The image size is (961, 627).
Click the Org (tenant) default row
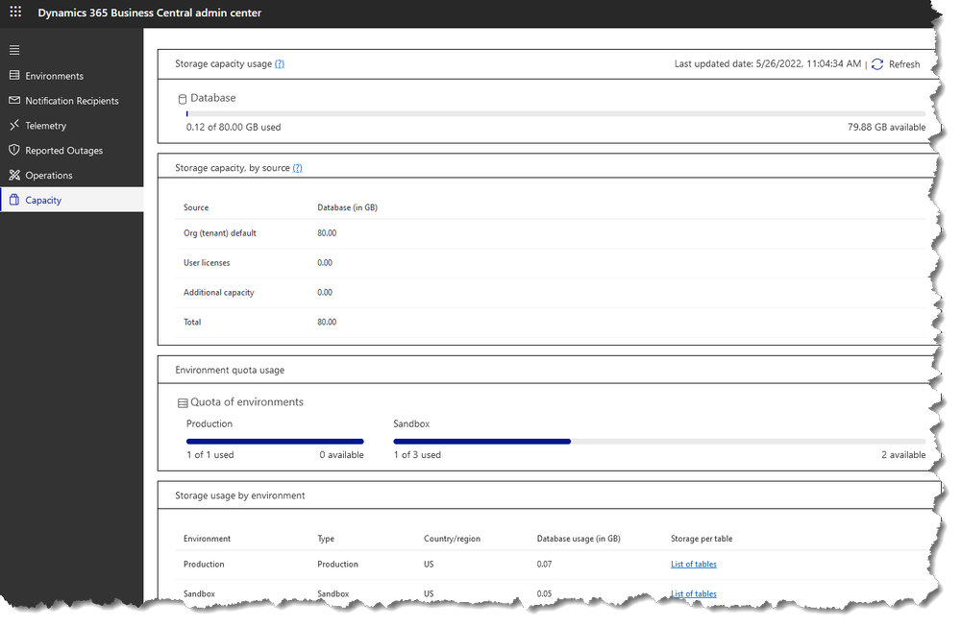[551, 233]
